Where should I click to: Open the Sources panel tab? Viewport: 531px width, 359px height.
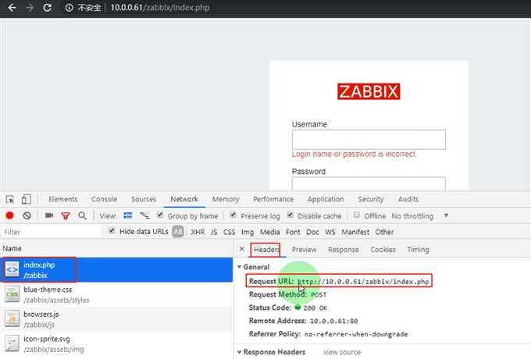click(x=144, y=199)
